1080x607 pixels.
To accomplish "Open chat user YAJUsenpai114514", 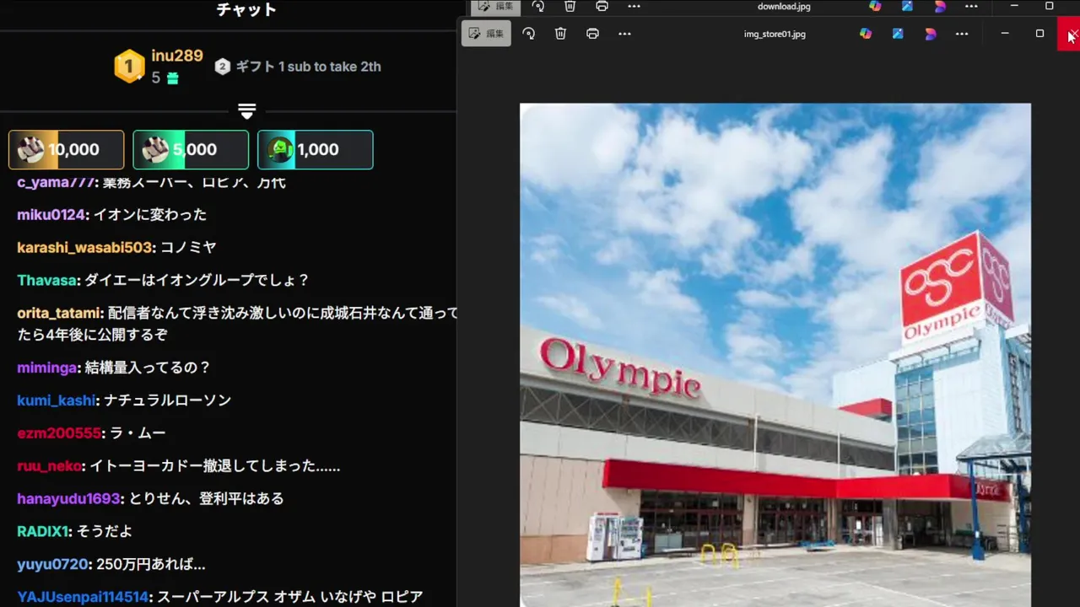I will 83,597.
